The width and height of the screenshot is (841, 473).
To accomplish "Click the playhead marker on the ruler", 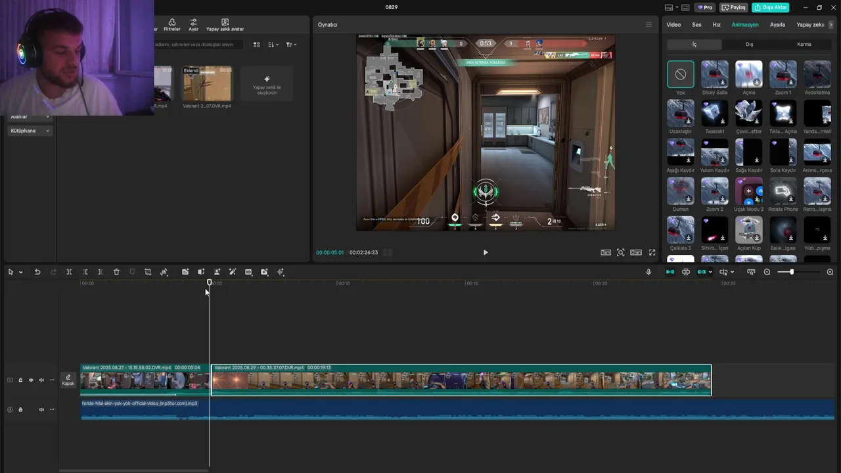I will coord(210,282).
